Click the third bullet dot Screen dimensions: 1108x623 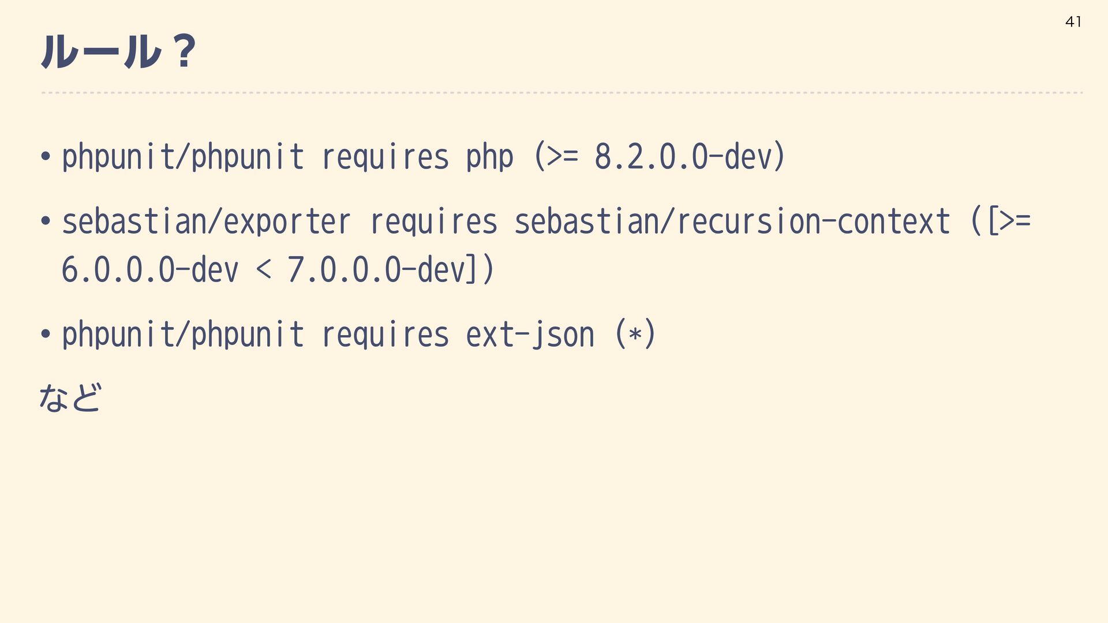point(46,335)
